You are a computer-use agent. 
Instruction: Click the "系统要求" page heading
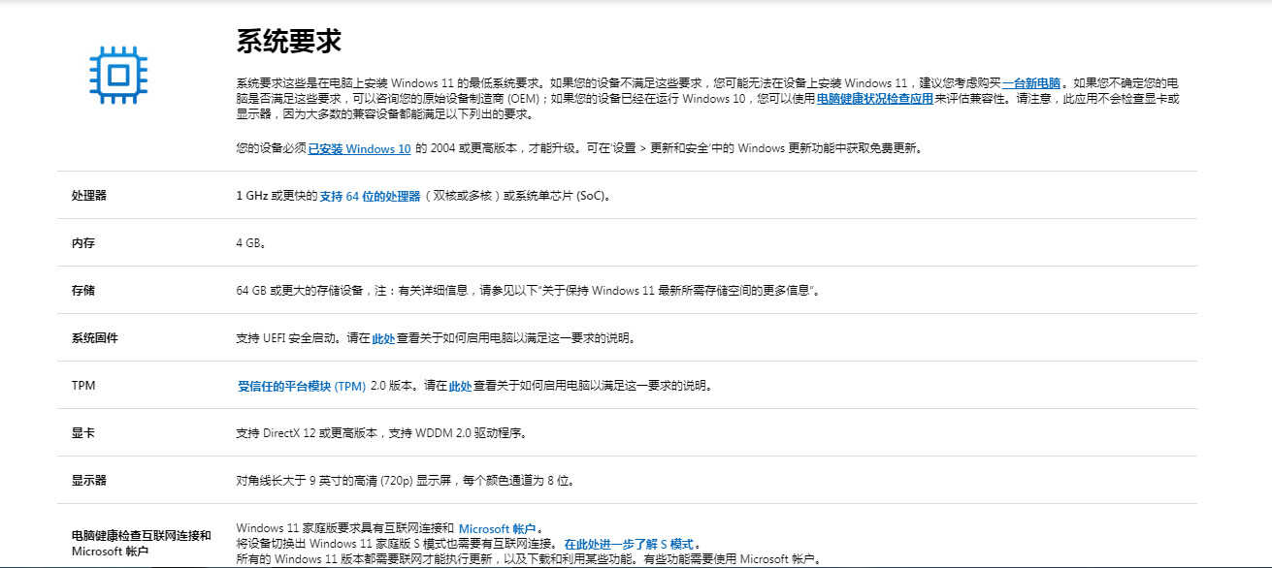pos(289,42)
